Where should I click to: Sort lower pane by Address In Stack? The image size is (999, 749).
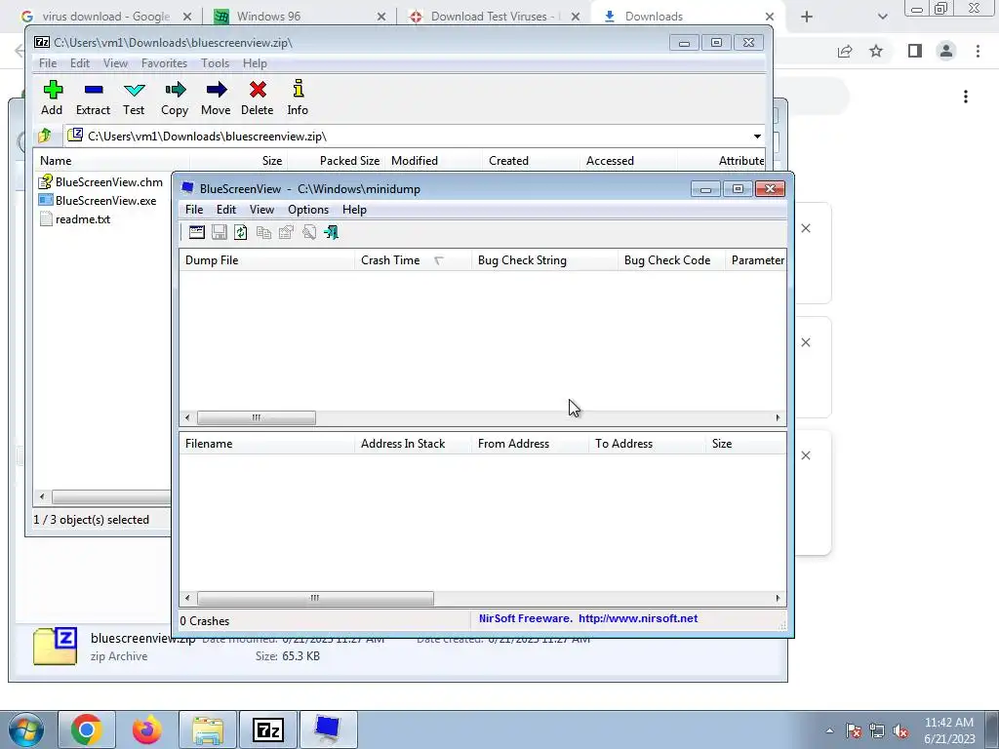coord(413,444)
